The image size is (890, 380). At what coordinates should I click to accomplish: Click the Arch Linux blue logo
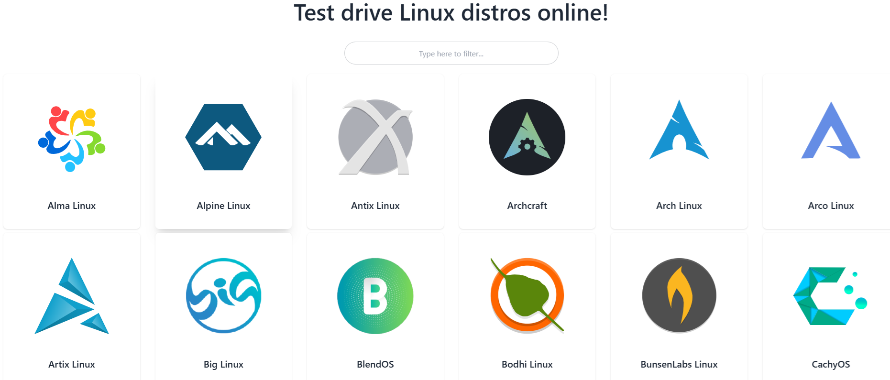coord(679,130)
